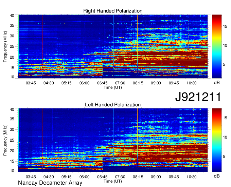Click the dB label under the lower colorbar

217,176
